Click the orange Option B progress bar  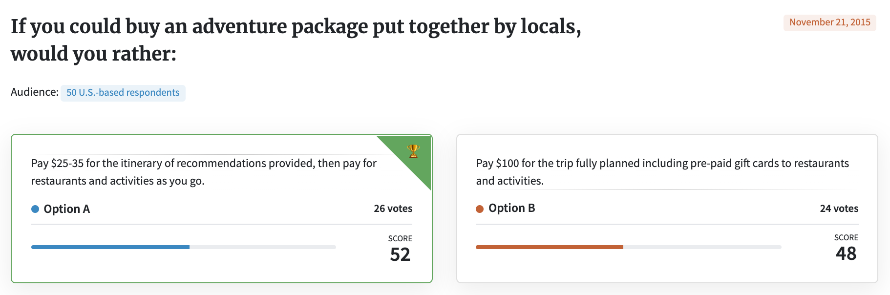coord(629,247)
